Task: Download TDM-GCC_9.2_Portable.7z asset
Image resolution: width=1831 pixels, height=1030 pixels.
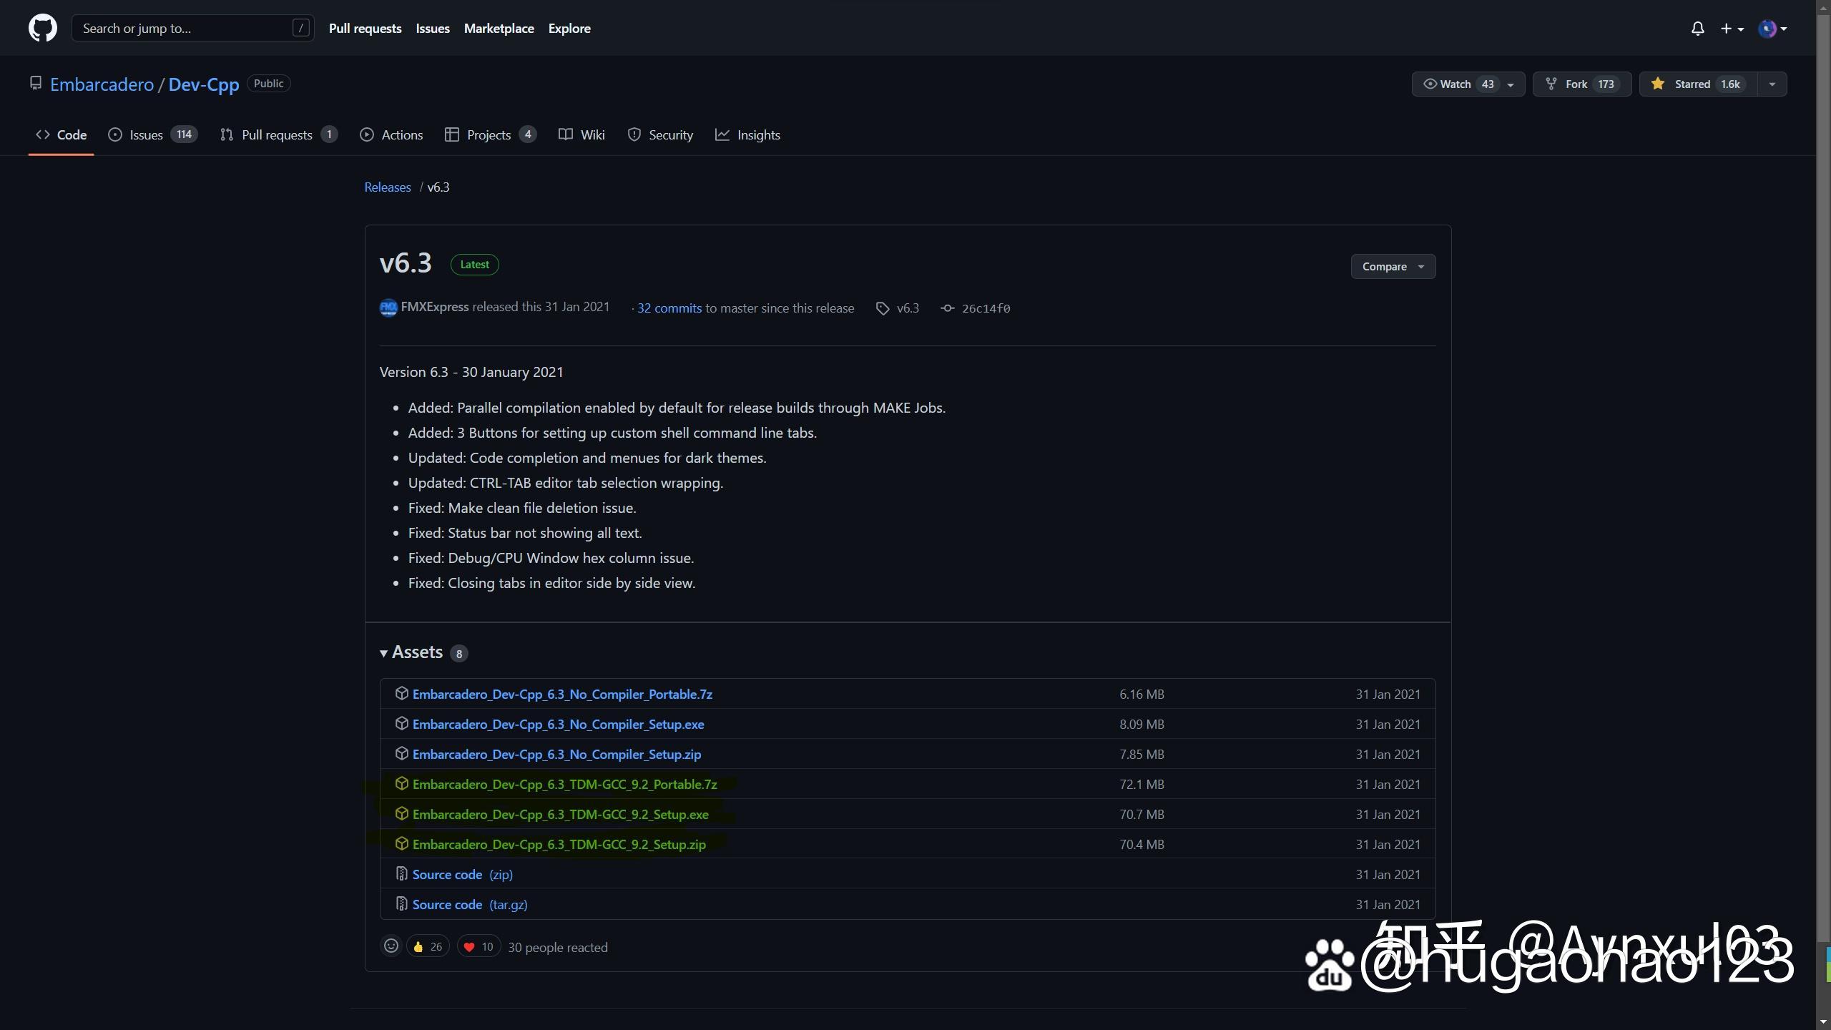Action: tap(564, 784)
